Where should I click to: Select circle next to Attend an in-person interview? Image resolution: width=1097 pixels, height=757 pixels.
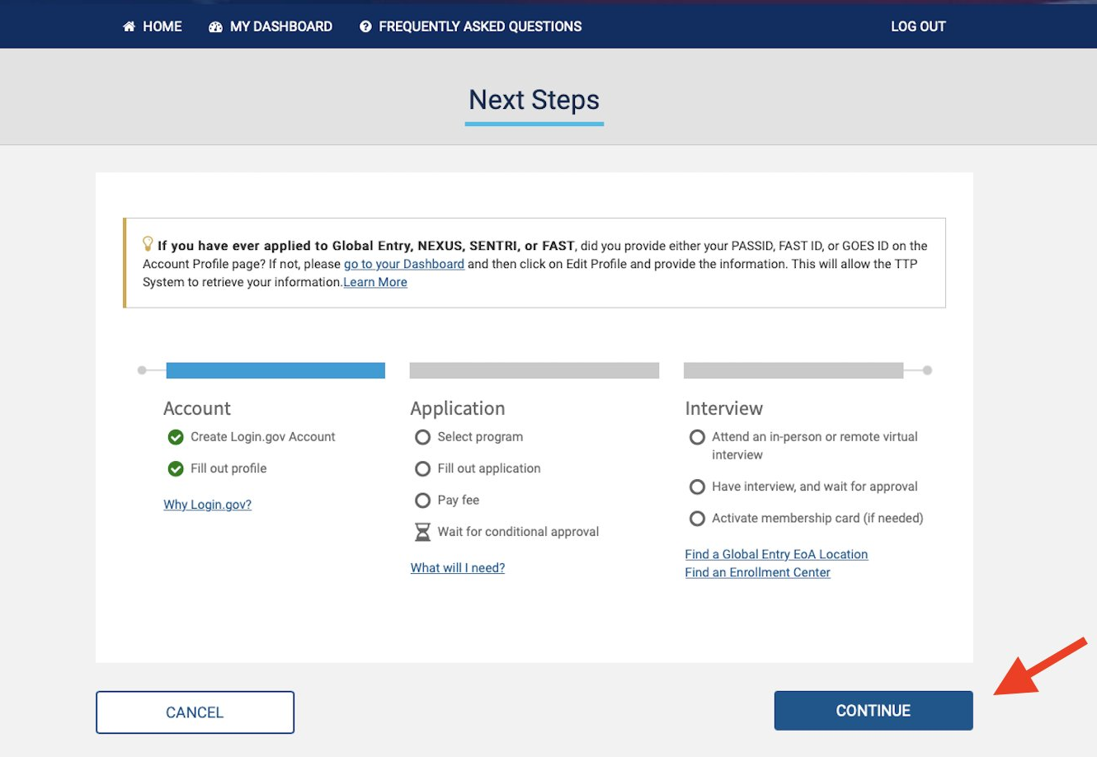coord(697,437)
